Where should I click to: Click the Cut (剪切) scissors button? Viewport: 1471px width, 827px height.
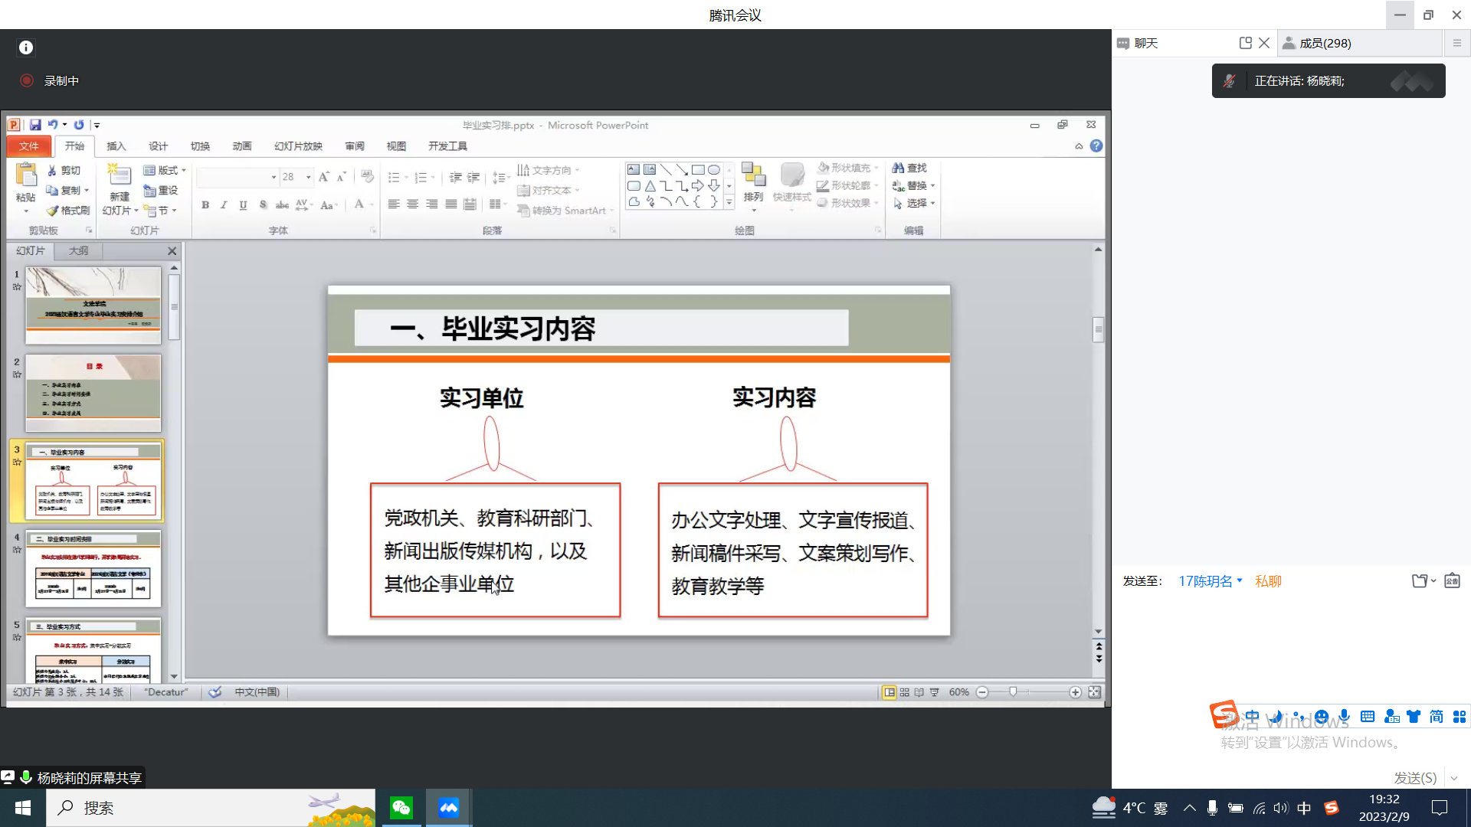pyautogui.click(x=64, y=170)
